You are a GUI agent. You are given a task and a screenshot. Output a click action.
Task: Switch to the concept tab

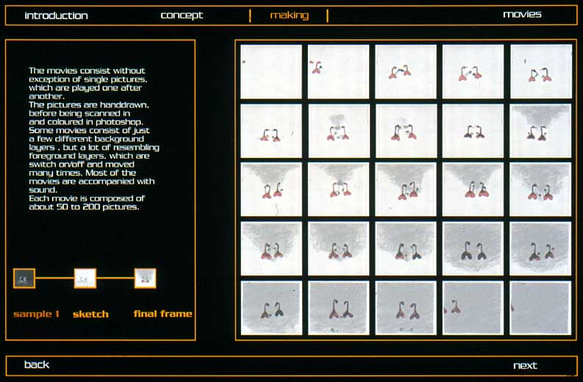182,15
